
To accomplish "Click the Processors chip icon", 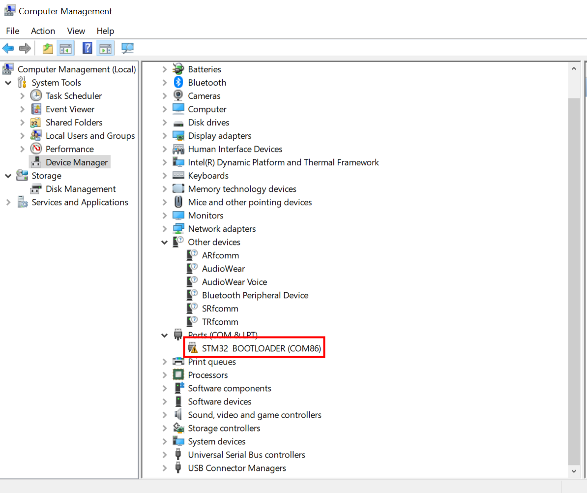I will pos(178,374).
